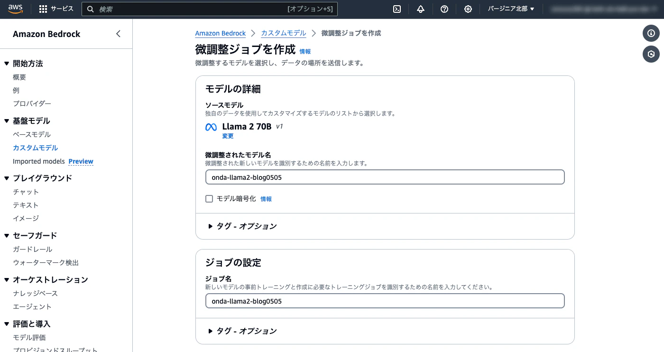Click the ジョブの設定 heading
The height and width of the screenshot is (352, 664).
pos(233,263)
